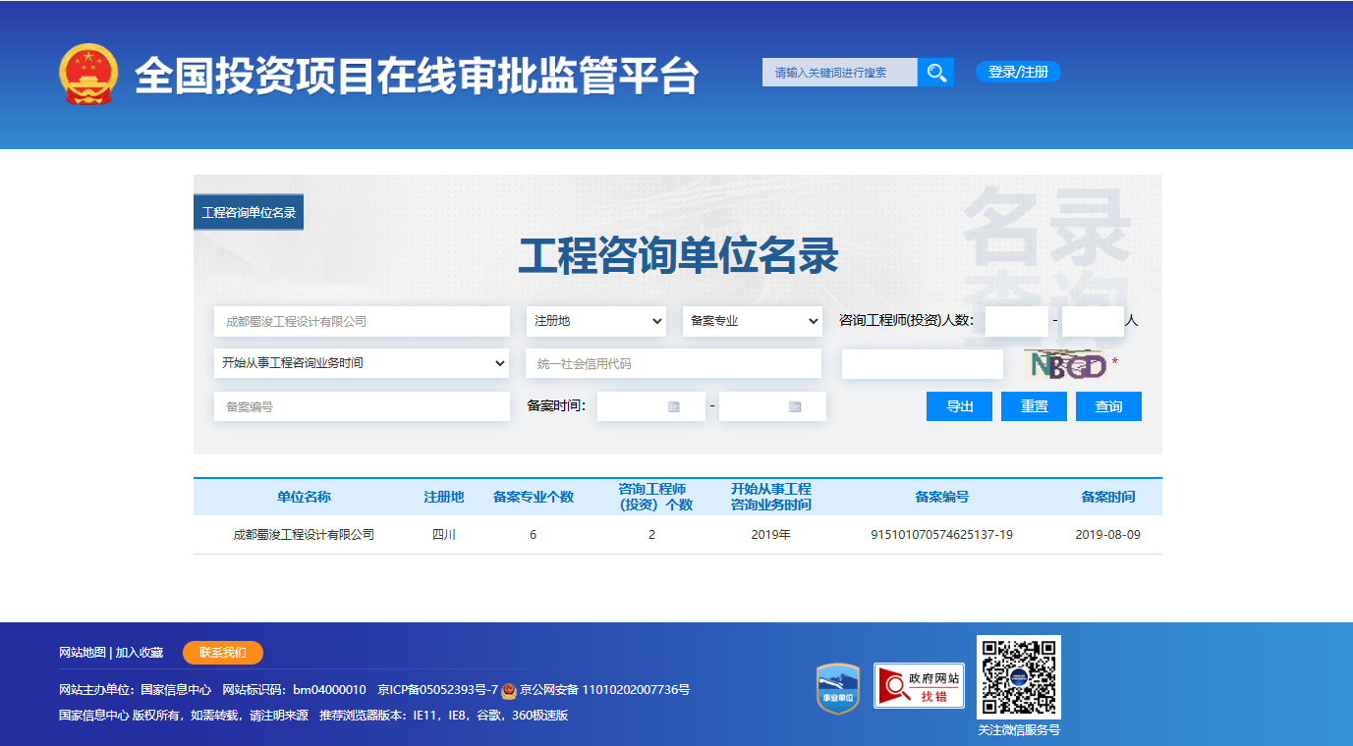1353x746 pixels.
Task: Open 京公网安备 11010202007736号 link
Action: coord(604,690)
